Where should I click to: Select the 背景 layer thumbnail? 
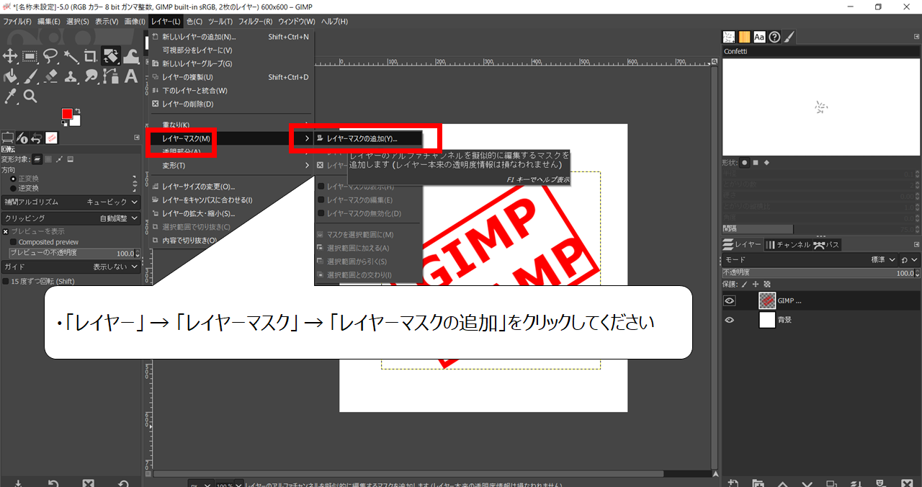pos(767,320)
